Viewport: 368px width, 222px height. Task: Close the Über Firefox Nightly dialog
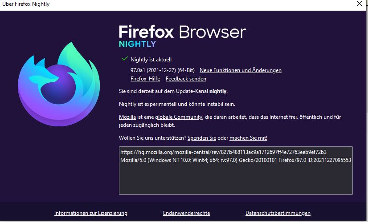click(x=360, y=4)
